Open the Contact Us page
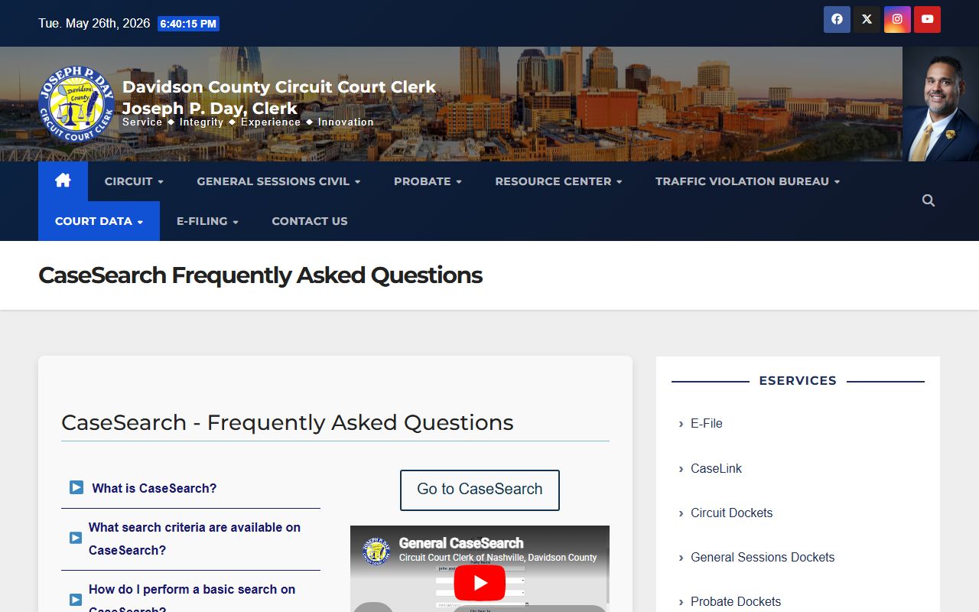 coord(310,221)
